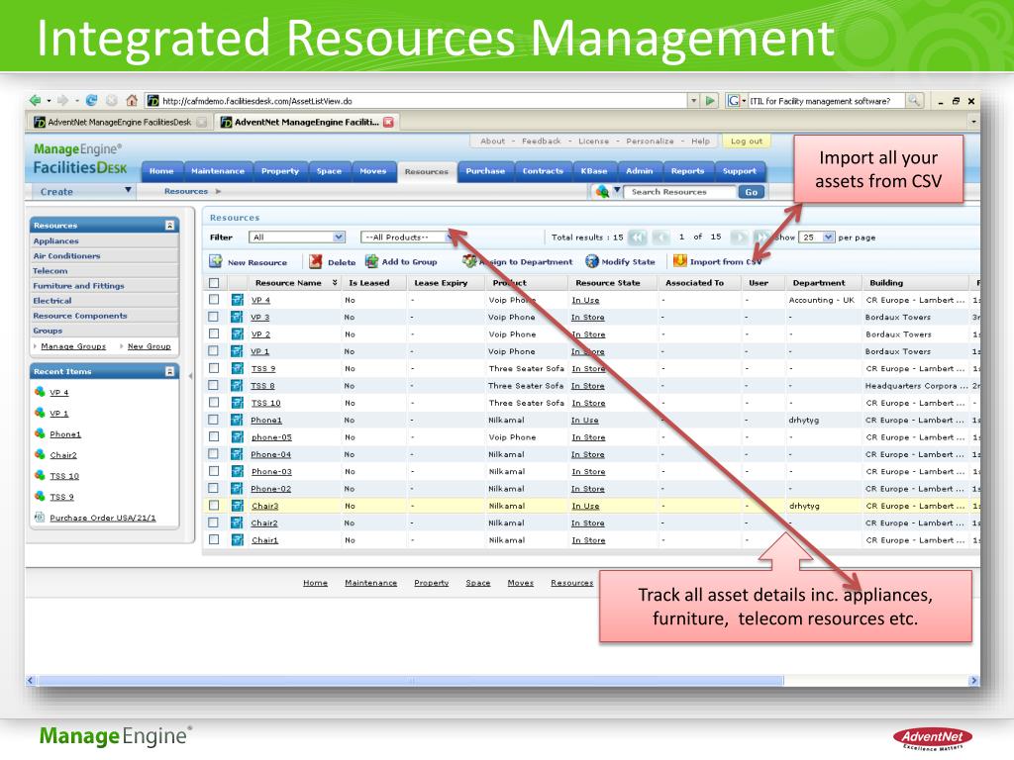Viewport: 1014px width, 760px height.
Task: Check the box for VP 4 row
Action: [214, 300]
